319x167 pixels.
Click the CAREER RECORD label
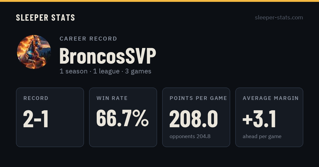88,39
